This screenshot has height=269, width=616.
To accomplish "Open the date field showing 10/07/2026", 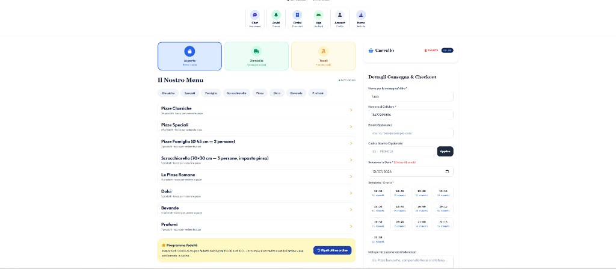I will tap(411, 172).
